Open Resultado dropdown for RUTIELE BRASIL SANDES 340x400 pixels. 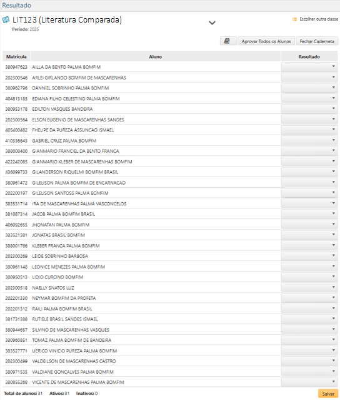click(x=309, y=319)
